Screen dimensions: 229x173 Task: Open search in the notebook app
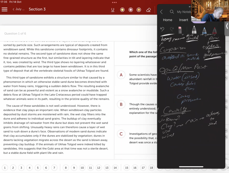pos(172,12)
